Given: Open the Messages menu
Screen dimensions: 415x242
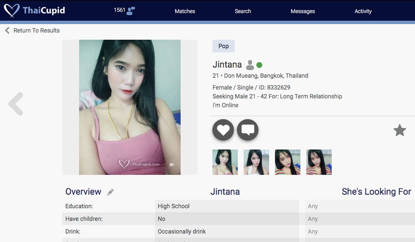Looking at the screenshot, I should (x=303, y=11).
